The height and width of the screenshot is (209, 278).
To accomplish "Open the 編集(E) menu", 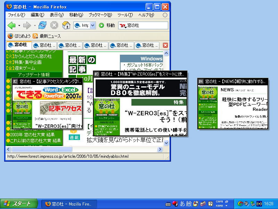I will [38, 15].
